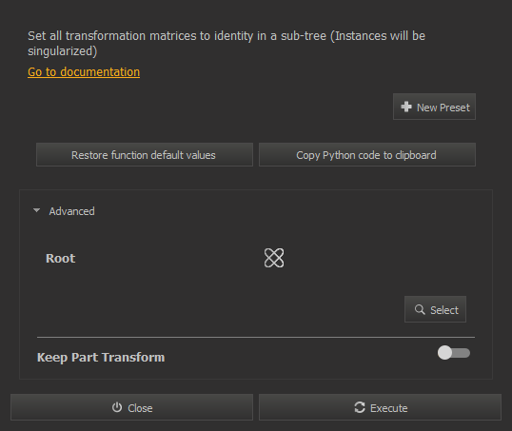Image resolution: width=512 pixels, height=431 pixels.
Task: Click the Keep Part Transform toggle knob
Action: tap(444, 353)
